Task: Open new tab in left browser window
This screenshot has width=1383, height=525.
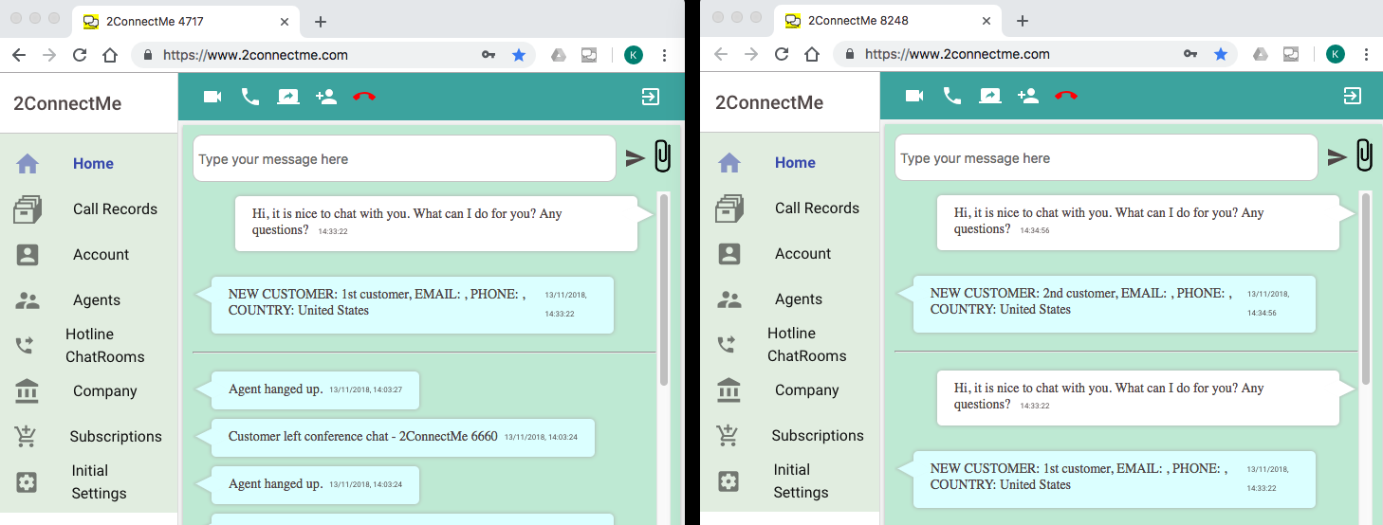Action: coord(321,22)
